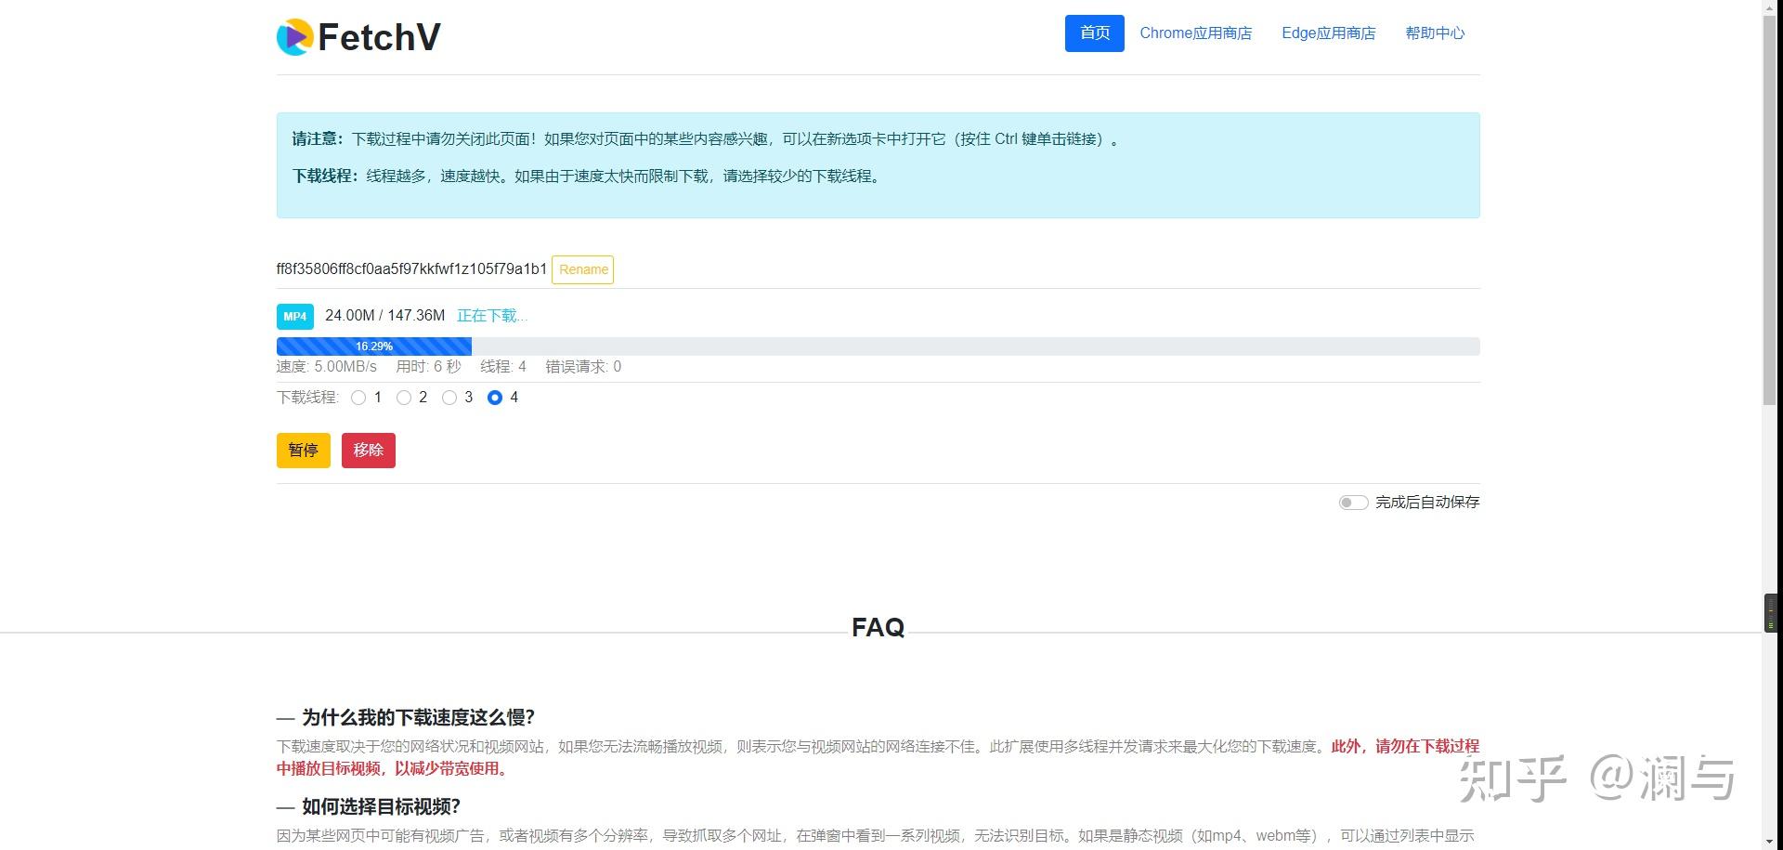Select 3 download threads
Viewport: 1783px width, 850px height.
449,398
